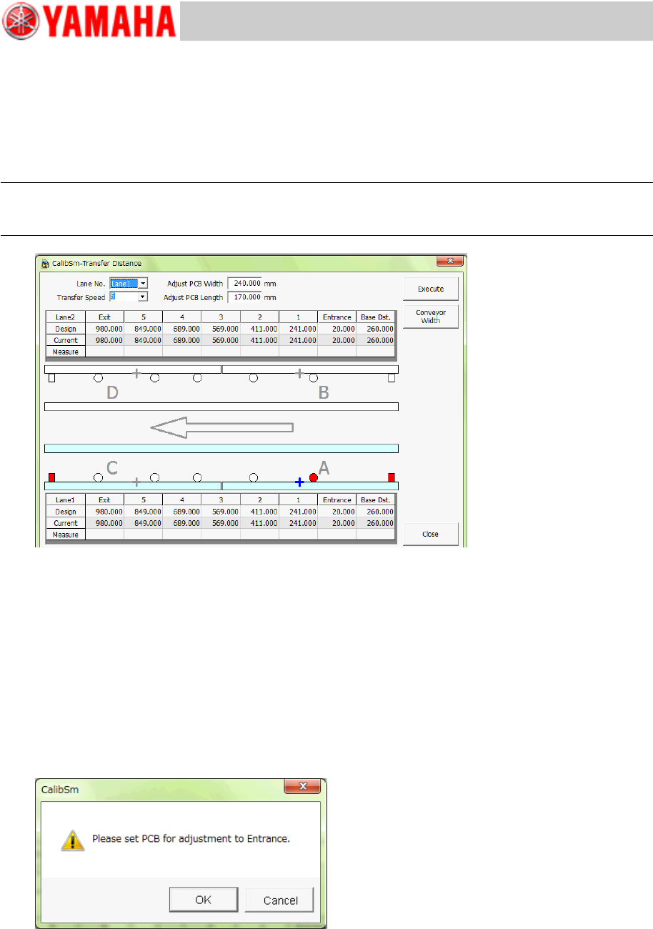653x929 pixels.
Task: Click the Lane2 Current row label
Action: click(66, 340)
